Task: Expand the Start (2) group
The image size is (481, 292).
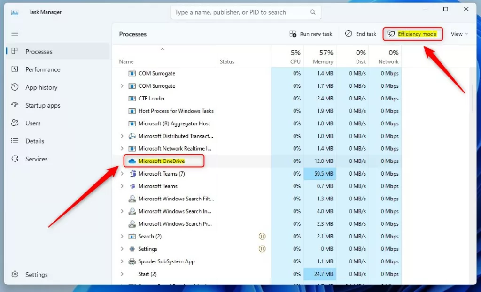Action: (x=122, y=274)
